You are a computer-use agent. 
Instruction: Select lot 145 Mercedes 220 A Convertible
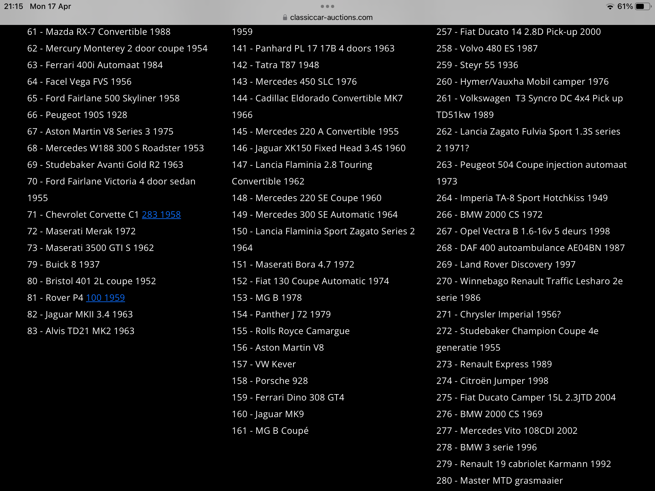[315, 131]
